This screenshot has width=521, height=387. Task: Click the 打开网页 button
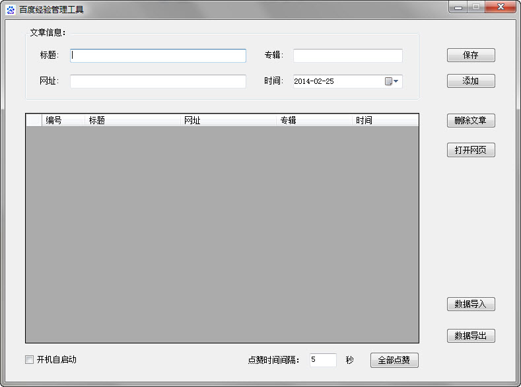[471, 150]
